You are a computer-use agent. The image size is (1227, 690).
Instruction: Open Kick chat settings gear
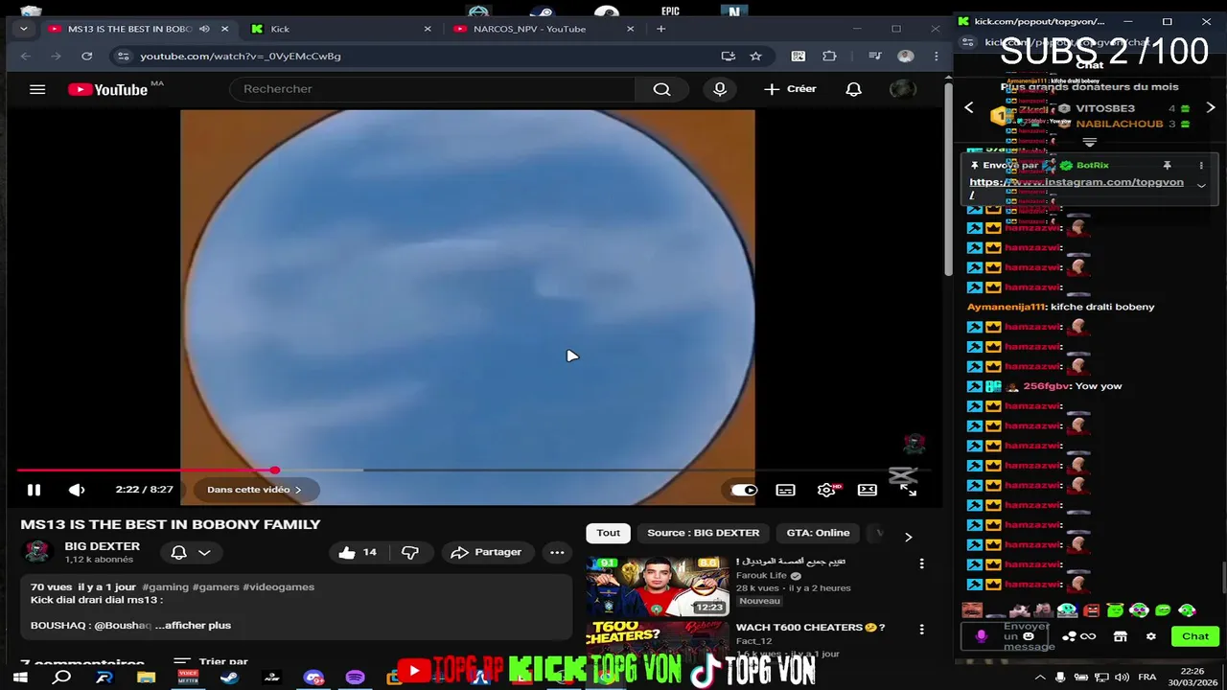pyautogui.click(x=1151, y=636)
